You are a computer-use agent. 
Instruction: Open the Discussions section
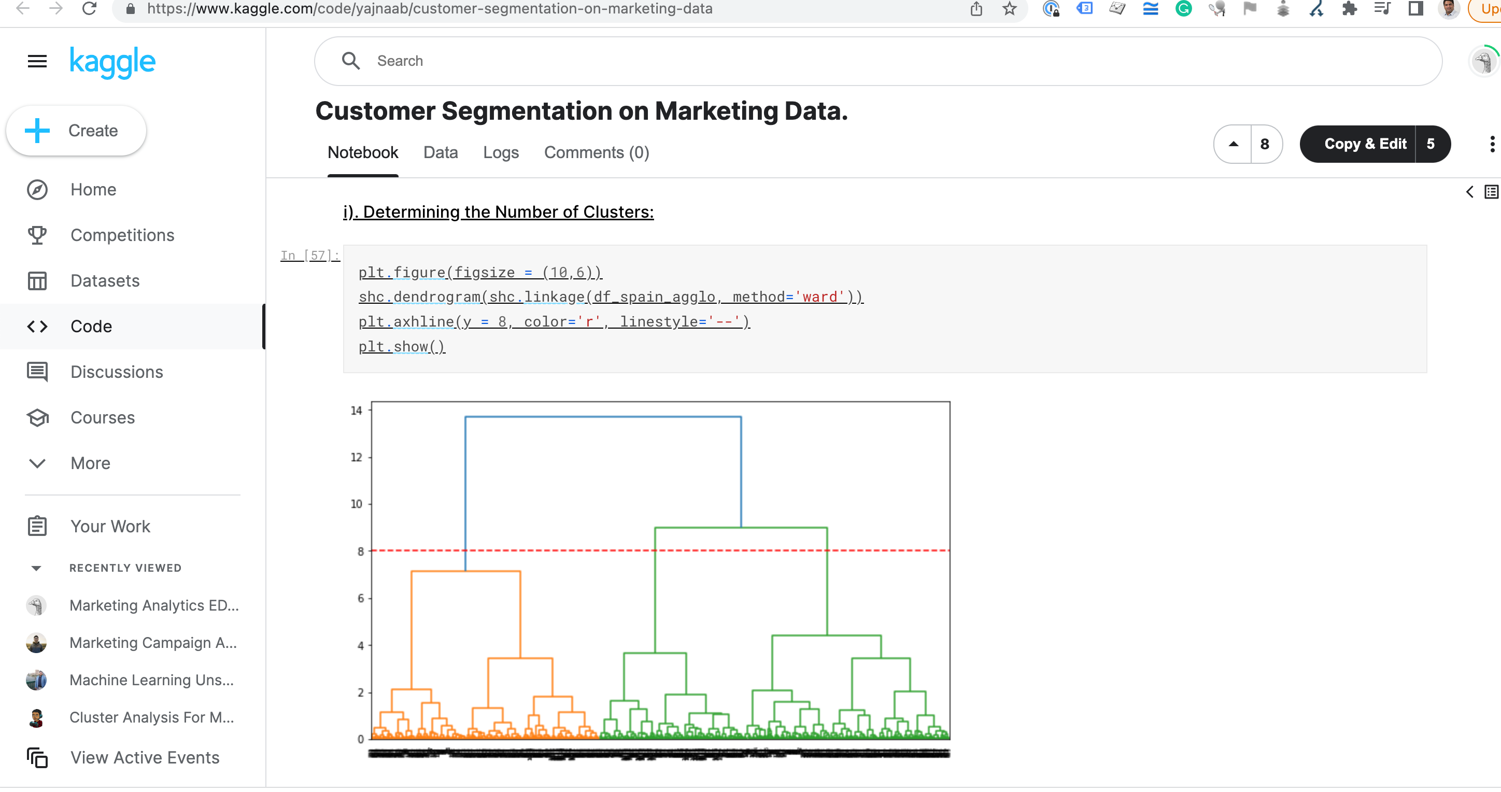(117, 372)
